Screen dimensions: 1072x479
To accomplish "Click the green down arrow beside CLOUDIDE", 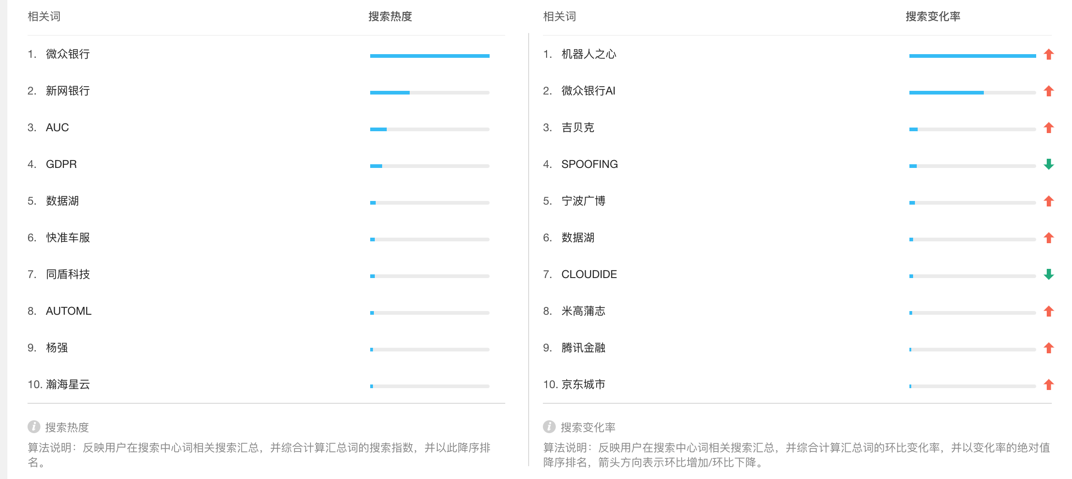I will [x=1049, y=274].
